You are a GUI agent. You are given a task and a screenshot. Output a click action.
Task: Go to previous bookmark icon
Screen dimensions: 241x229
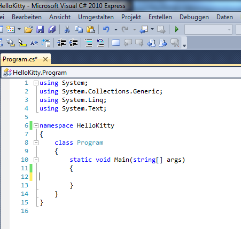point(128,43)
